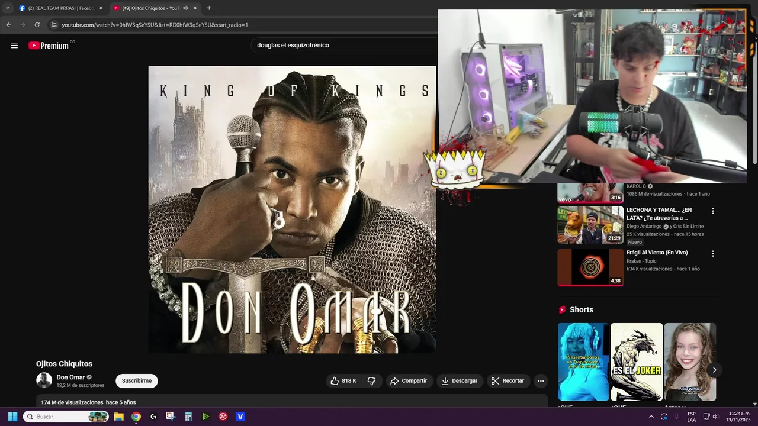This screenshot has width=758, height=426.
Task: Open the Kraken - Topic channel link
Action: [x=643, y=261]
